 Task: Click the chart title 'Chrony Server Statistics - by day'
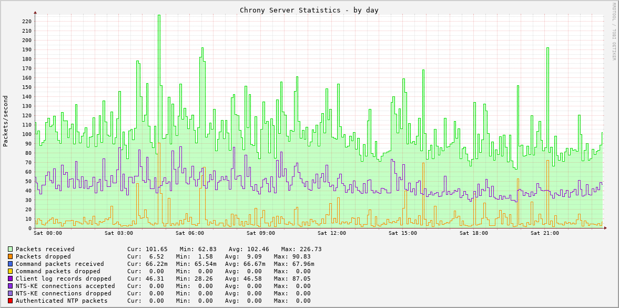(309, 11)
